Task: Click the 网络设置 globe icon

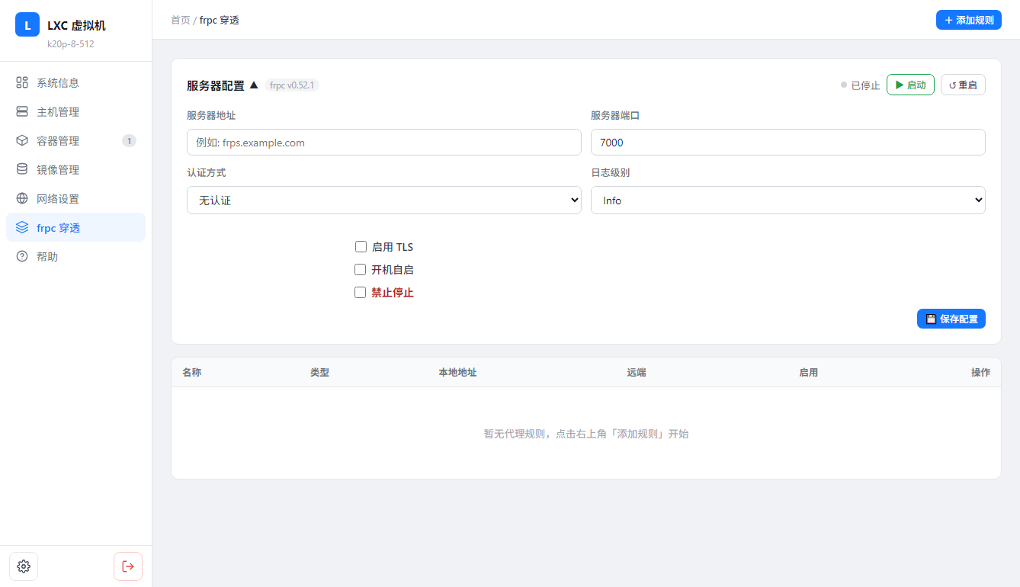Action: (22, 198)
